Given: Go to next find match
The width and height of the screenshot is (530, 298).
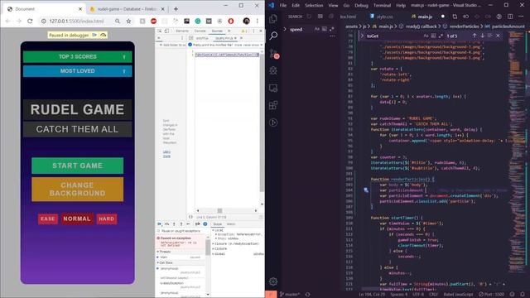Looking at the screenshot, I should point(482,36).
